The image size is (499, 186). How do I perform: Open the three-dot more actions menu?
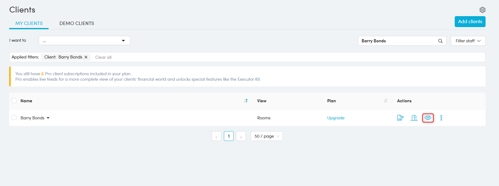(441, 118)
